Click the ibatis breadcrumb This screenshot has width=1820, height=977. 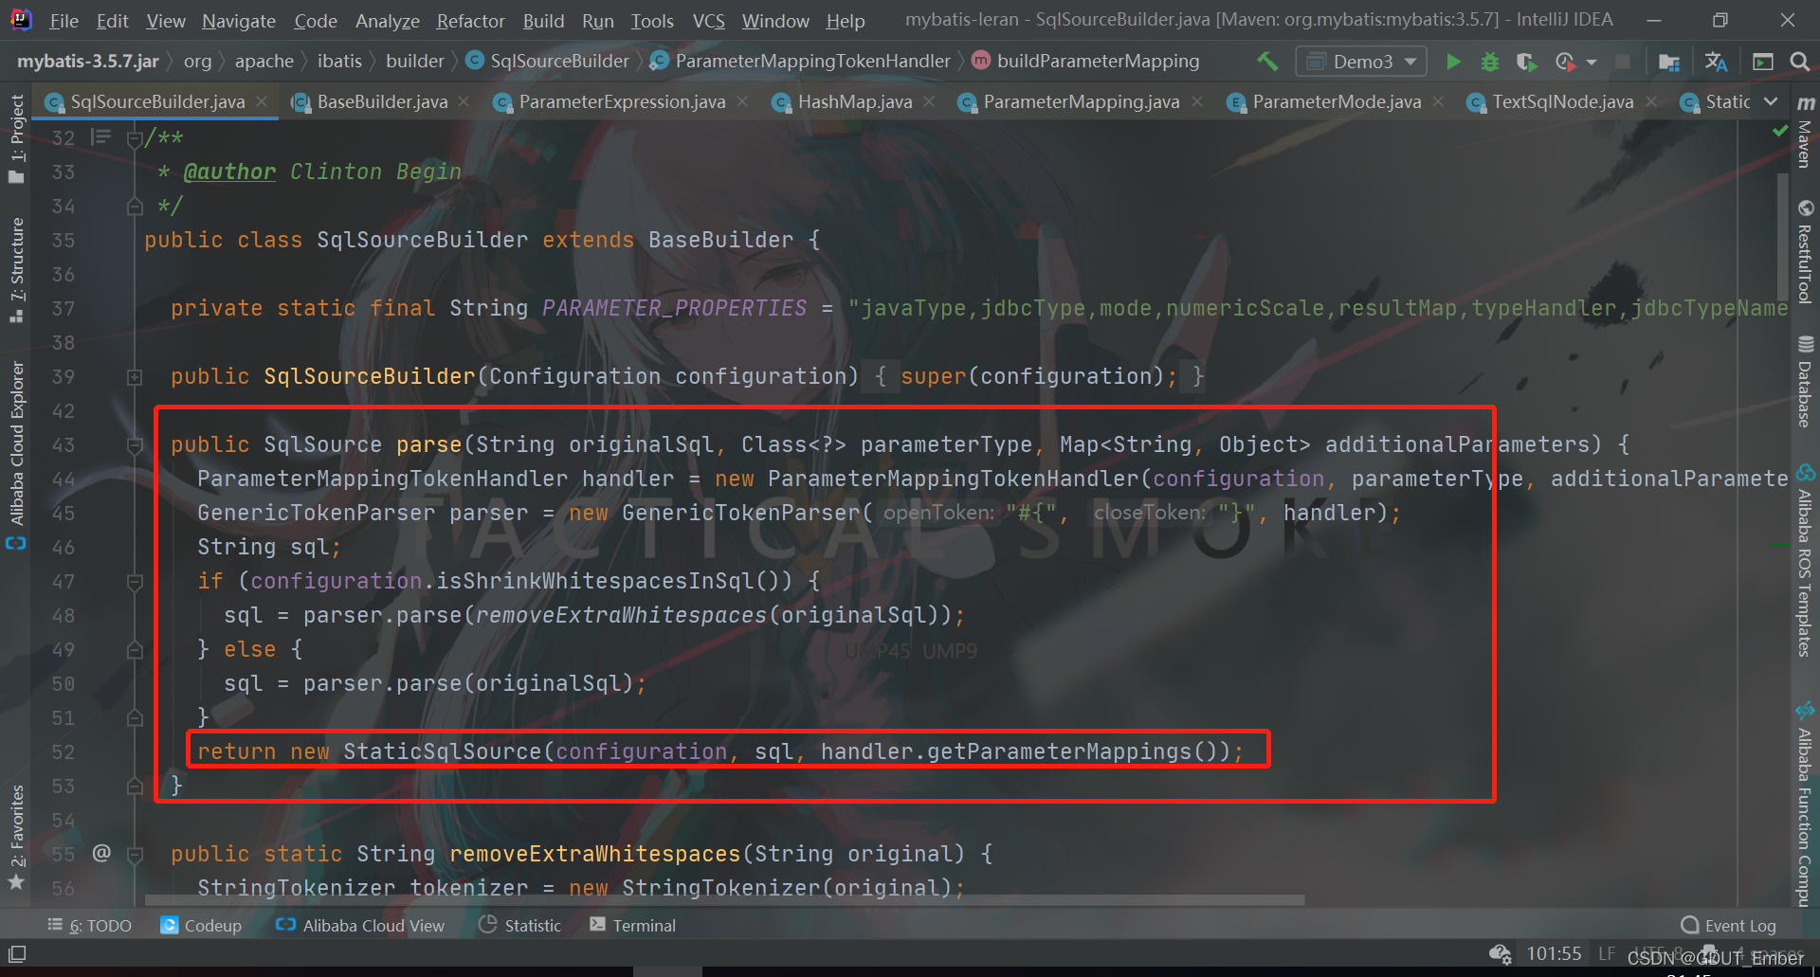click(x=339, y=62)
